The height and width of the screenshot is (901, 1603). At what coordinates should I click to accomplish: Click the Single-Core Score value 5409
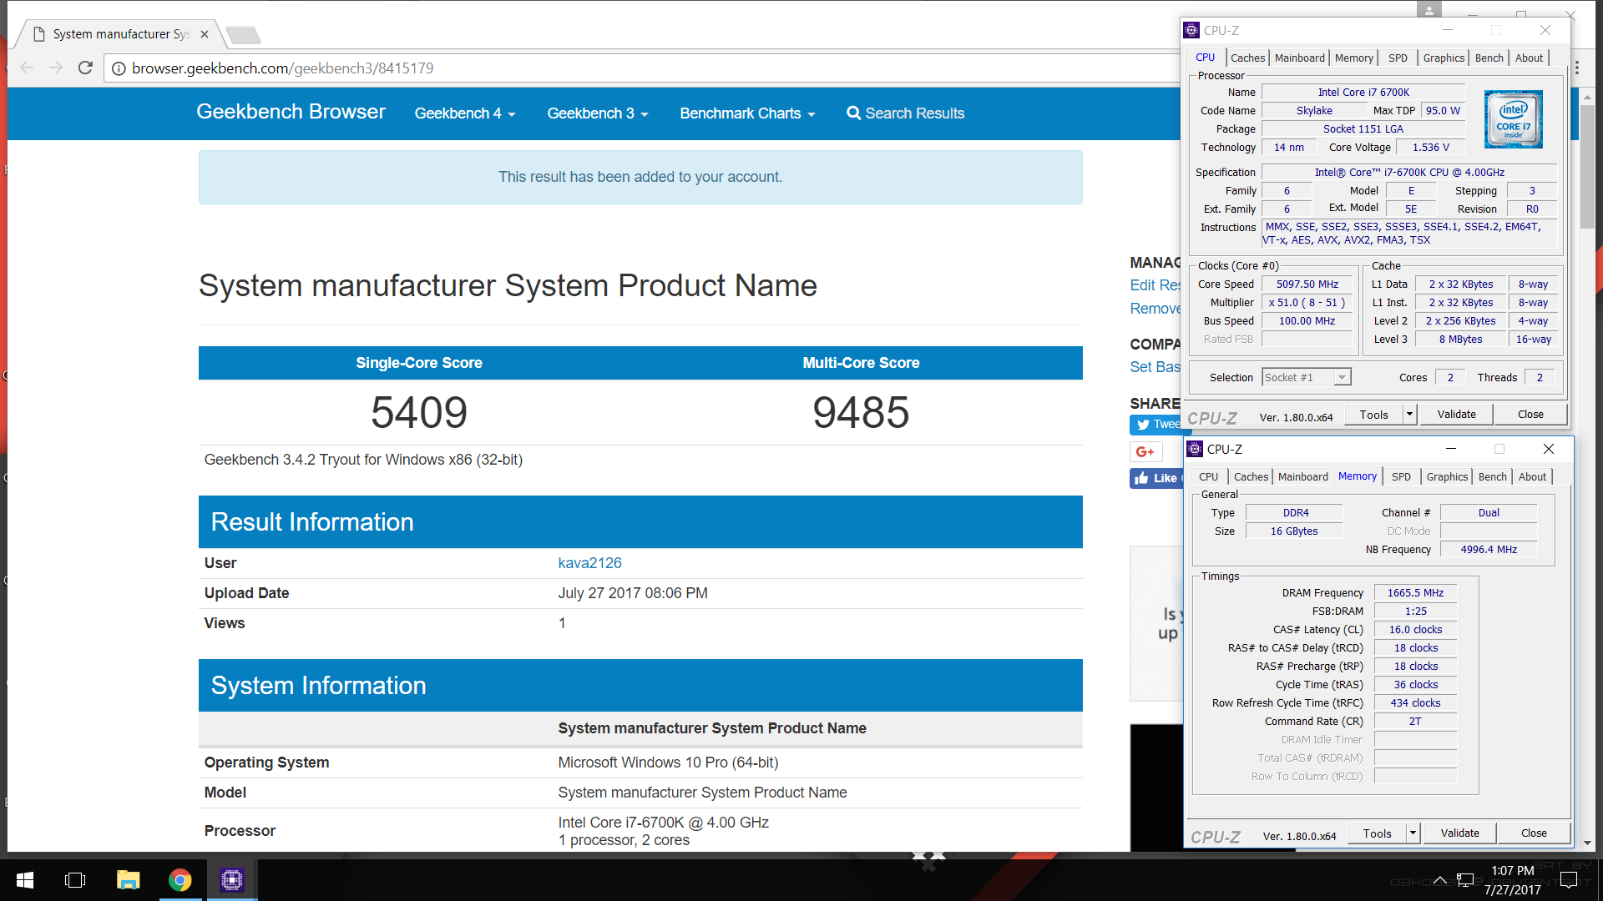(x=419, y=412)
